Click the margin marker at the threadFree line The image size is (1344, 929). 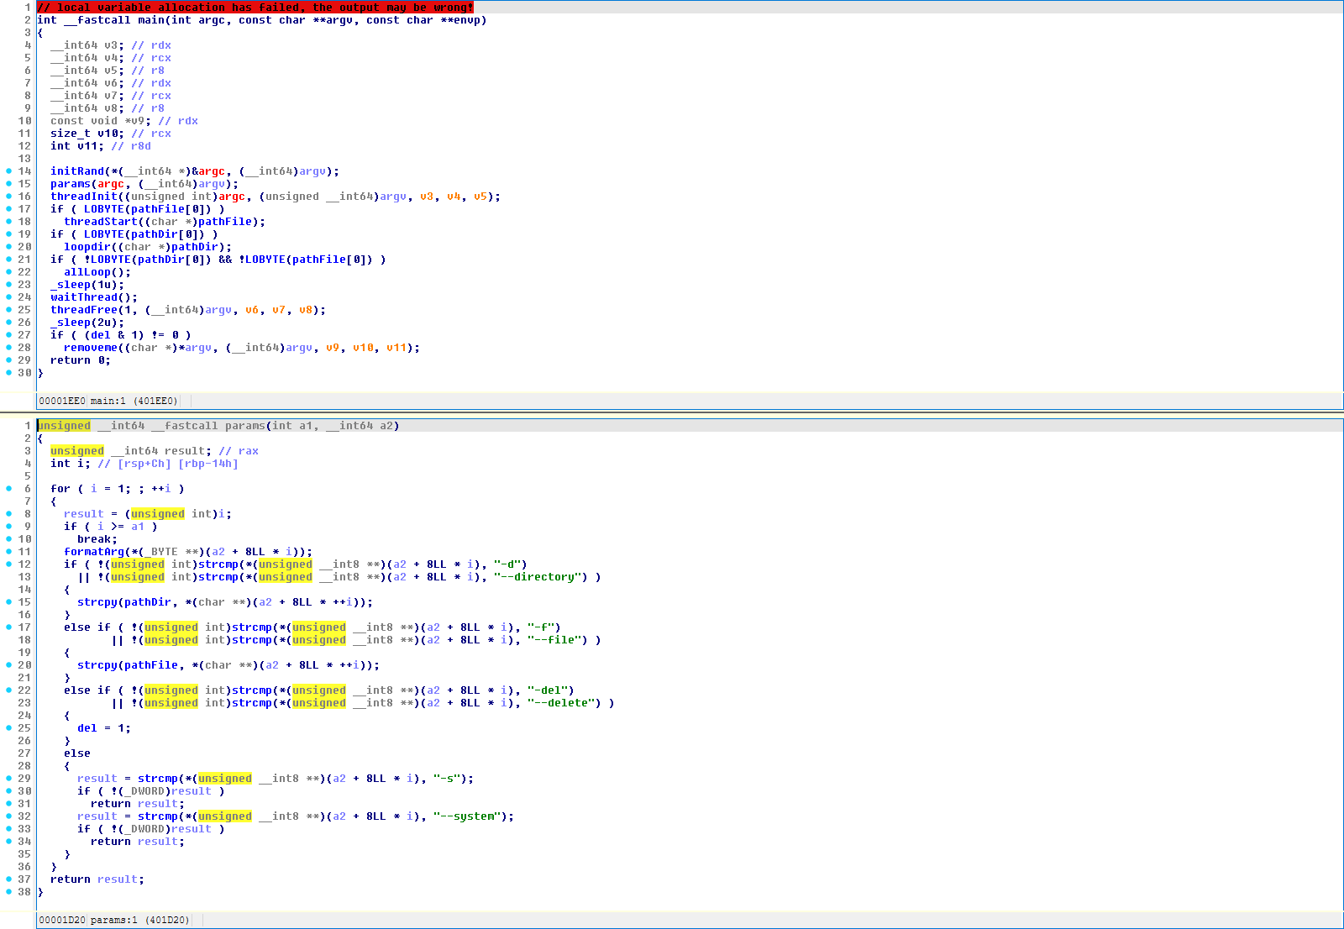(x=8, y=309)
